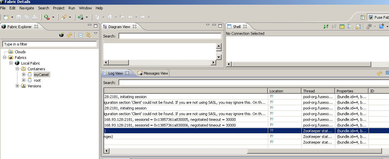Viewport: 389px width, 159px height.
Task: Expand the Versions node
Action: tap(17, 86)
